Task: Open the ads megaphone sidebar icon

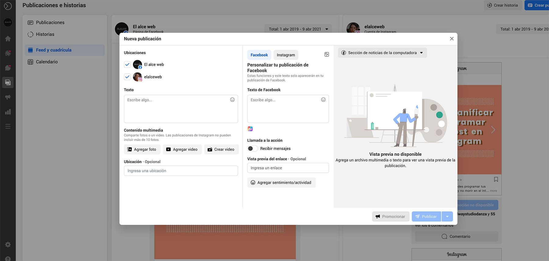Action: coord(8,97)
